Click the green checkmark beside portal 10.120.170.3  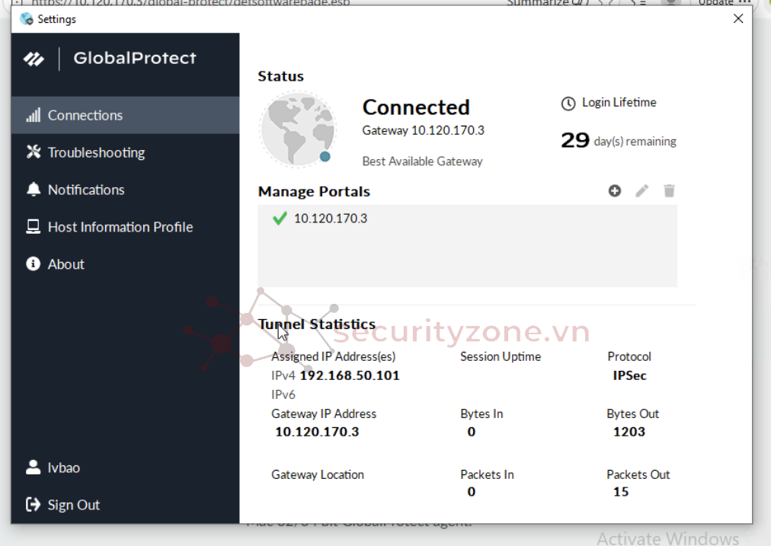(x=280, y=219)
